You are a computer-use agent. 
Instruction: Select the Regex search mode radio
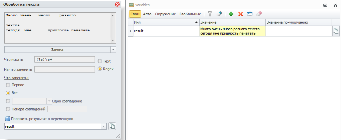[100, 69]
